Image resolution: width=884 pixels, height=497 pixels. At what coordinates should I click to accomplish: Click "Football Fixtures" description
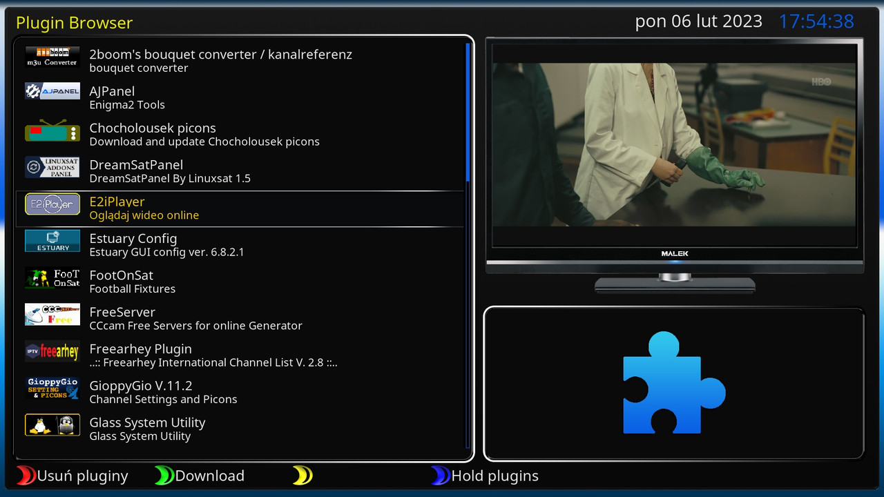(x=133, y=289)
